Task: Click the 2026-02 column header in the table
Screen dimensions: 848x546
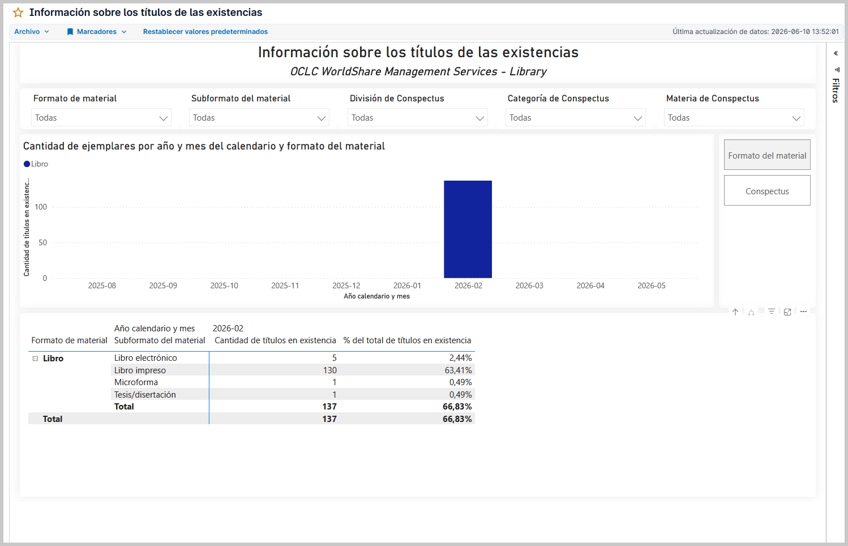Action: pyautogui.click(x=228, y=329)
